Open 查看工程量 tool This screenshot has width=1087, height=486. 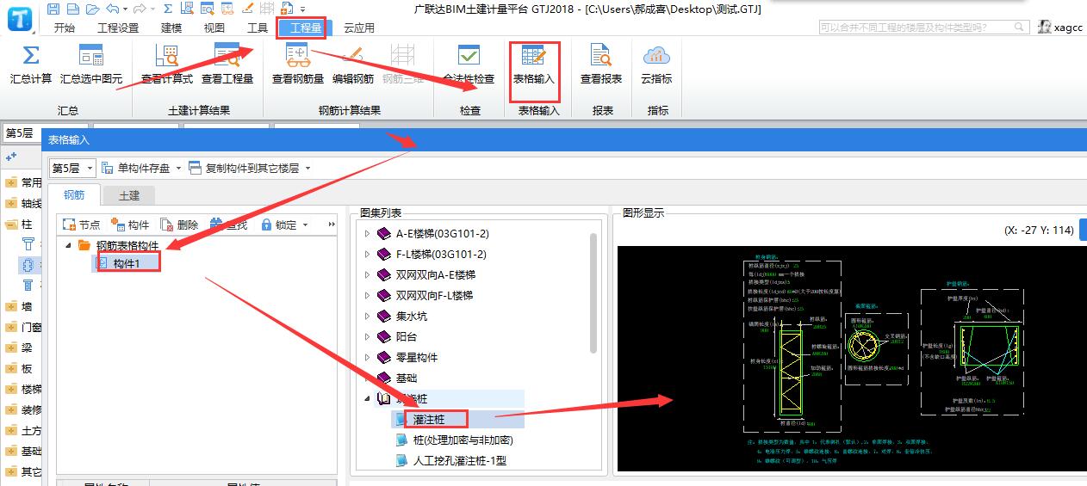pos(227,65)
